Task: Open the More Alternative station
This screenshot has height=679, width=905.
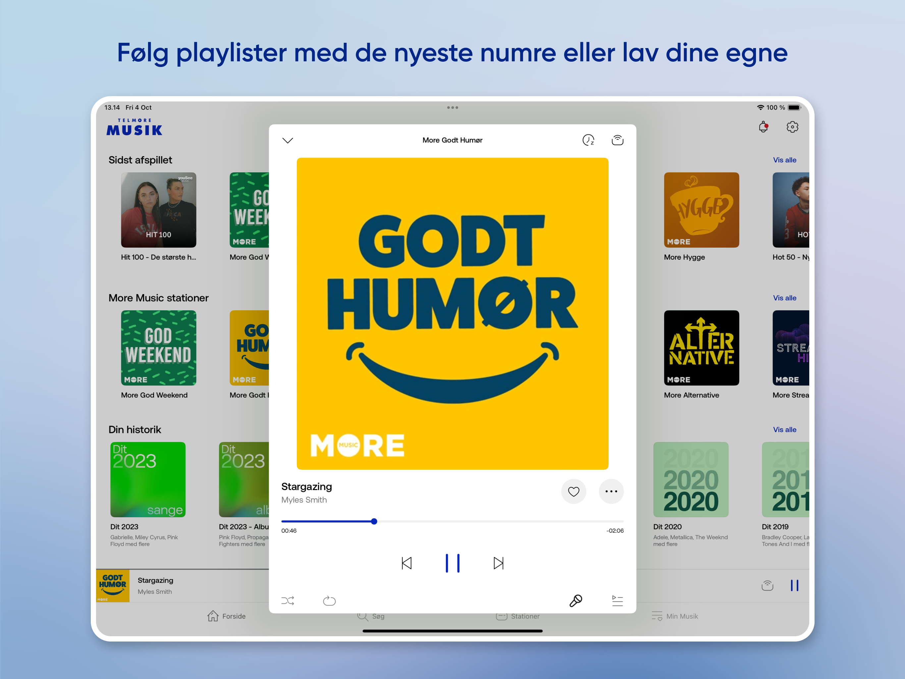Action: coord(701,348)
